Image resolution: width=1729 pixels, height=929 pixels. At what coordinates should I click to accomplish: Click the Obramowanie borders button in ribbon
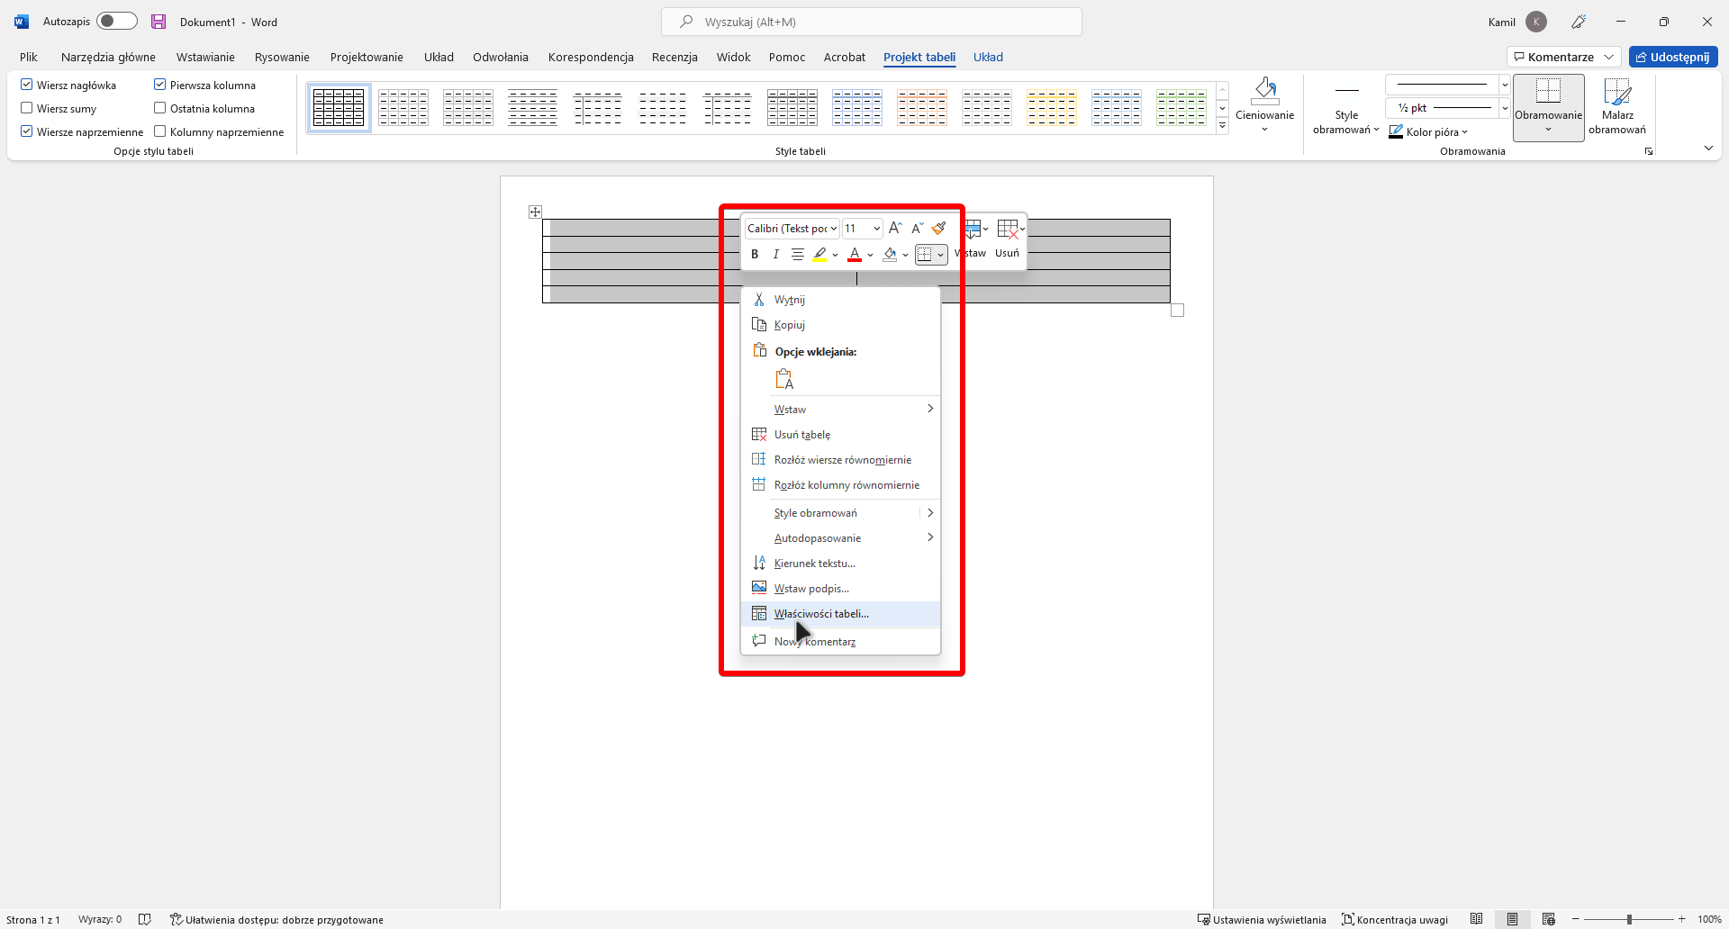(1548, 106)
